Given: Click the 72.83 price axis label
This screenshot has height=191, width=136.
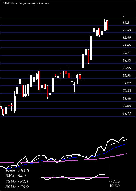Looking at the screenshot, I should tap(127, 91).
